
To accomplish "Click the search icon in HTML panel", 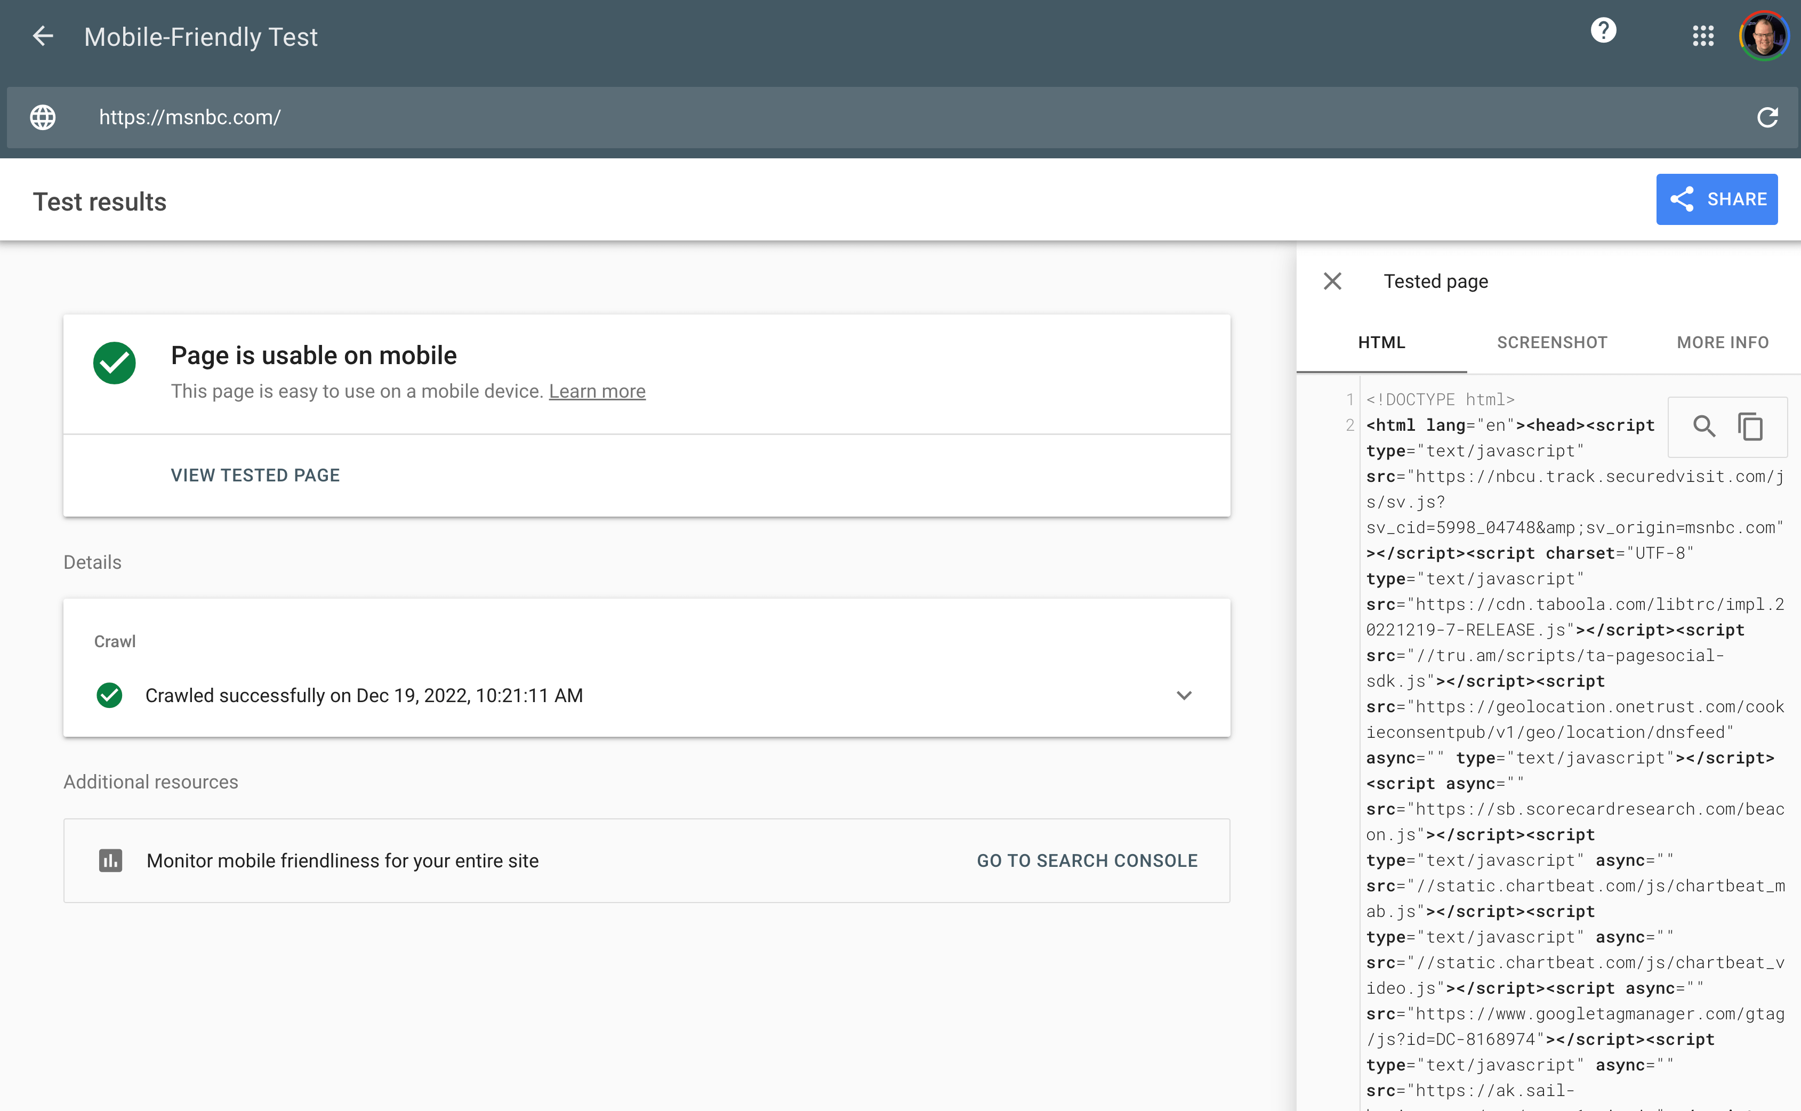I will tap(1703, 425).
